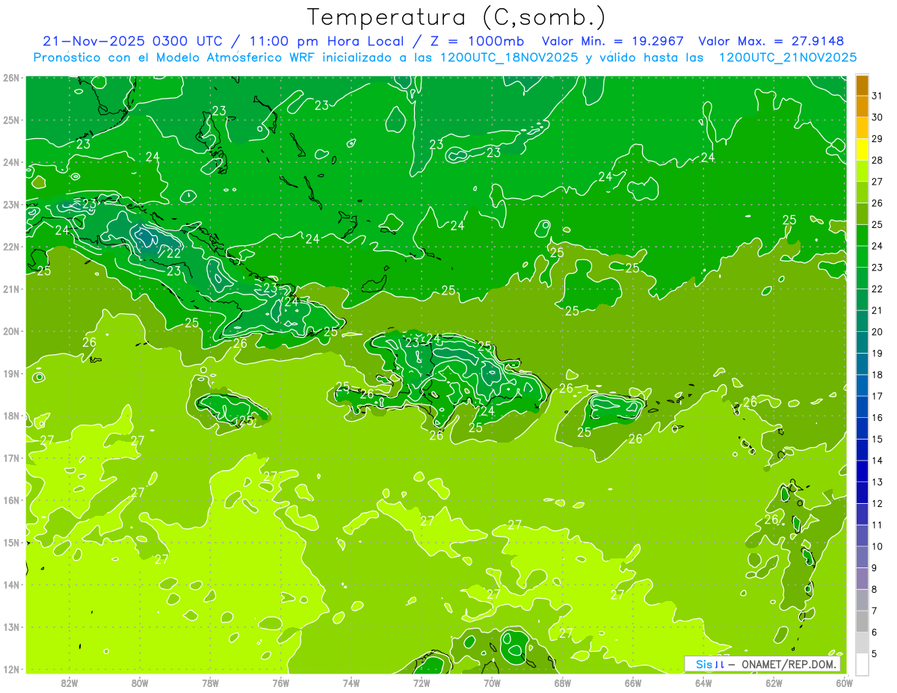Select the 70W longitude tick label
The image size is (897, 693).
click(492, 682)
